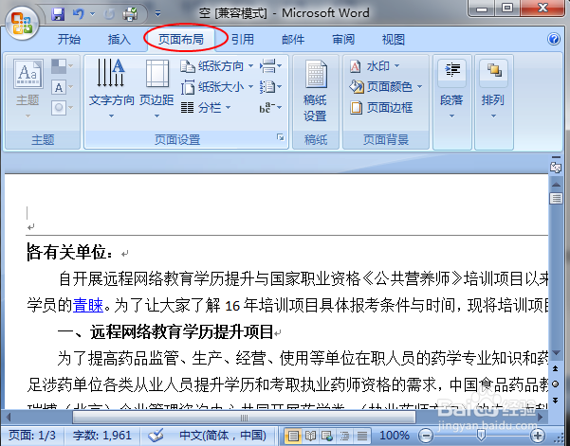Viewport: 570px width, 446px height.
Task: Open the hyphenation dropdown icon
Action: [x=271, y=107]
